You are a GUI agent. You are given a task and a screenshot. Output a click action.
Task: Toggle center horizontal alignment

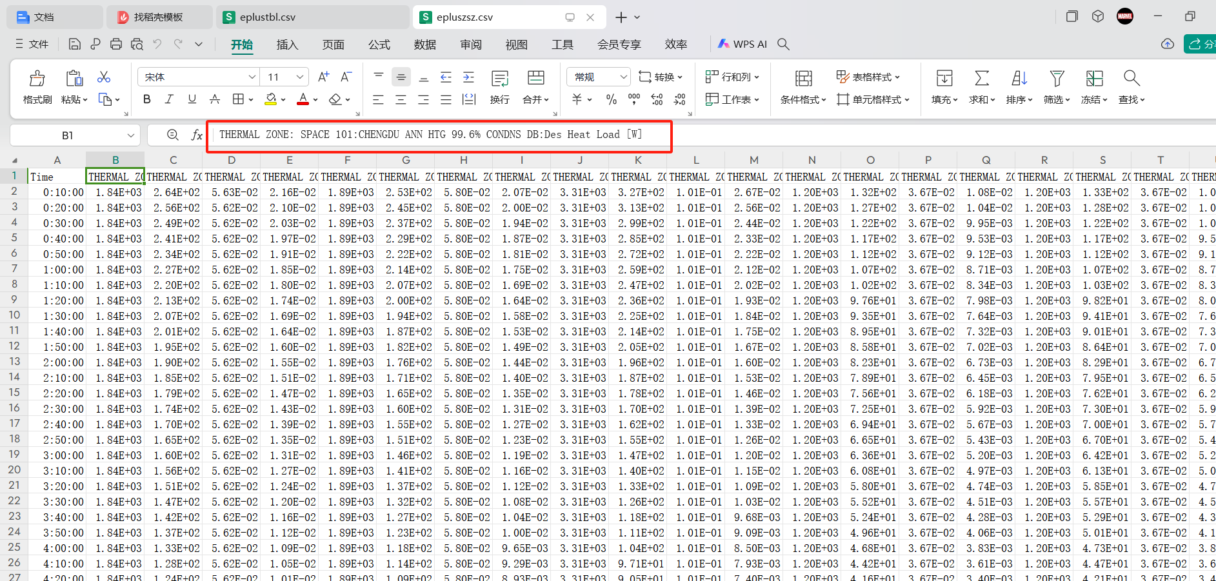click(x=401, y=99)
